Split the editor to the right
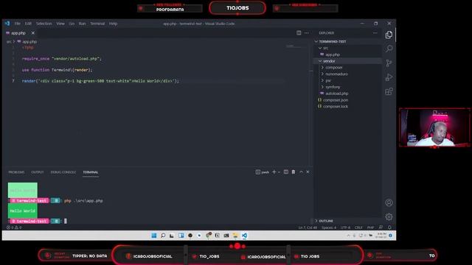This screenshot has height=265, width=472. 299,32
